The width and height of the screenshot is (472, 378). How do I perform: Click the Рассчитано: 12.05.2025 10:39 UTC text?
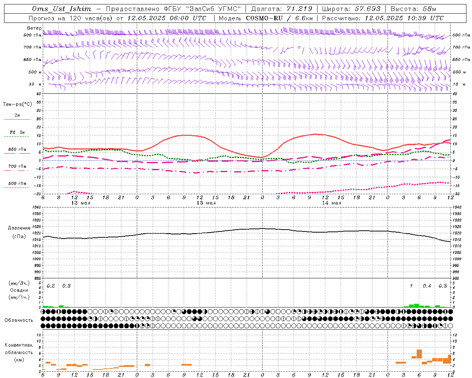383,18
